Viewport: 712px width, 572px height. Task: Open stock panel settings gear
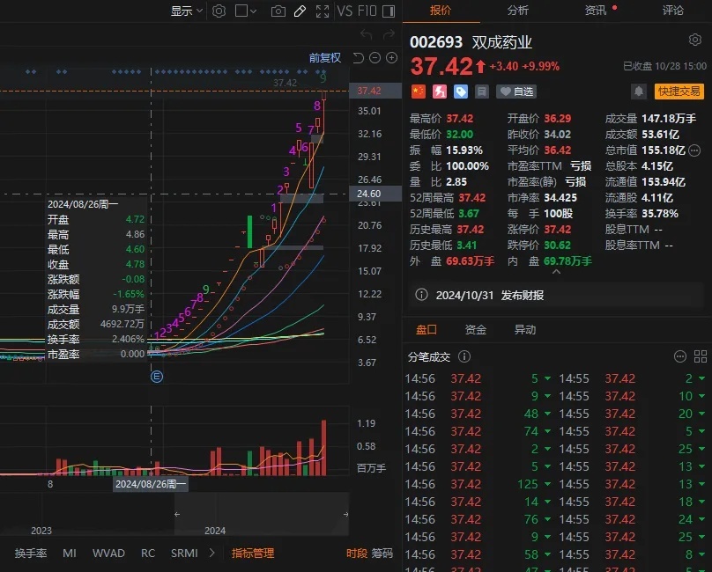point(694,40)
